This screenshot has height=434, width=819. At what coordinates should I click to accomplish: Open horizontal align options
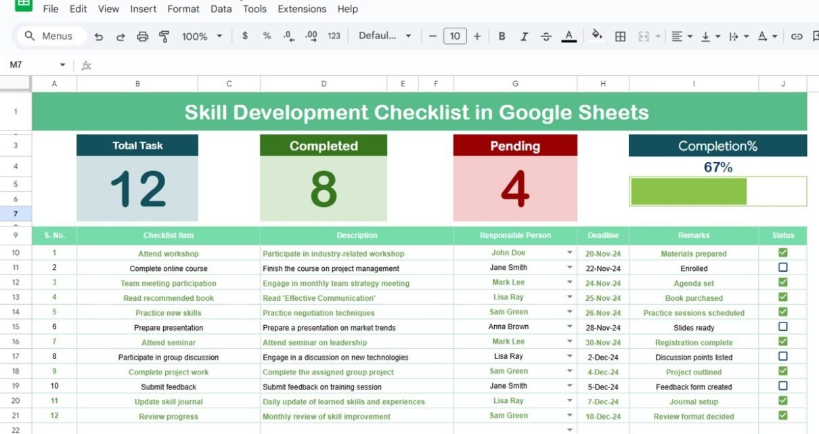pyautogui.click(x=682, y=37)
